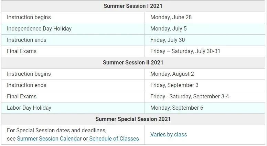This screenshot has height=146, width=267.
Task: Select Session I Instruction begins label
Action: tap(29, 17)
